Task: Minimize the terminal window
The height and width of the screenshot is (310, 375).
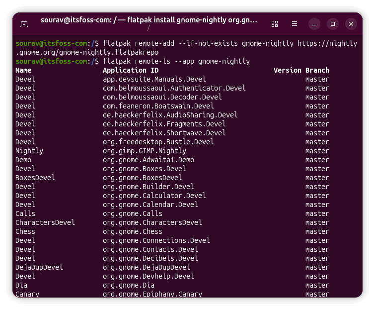Action: tap(314, 24)
